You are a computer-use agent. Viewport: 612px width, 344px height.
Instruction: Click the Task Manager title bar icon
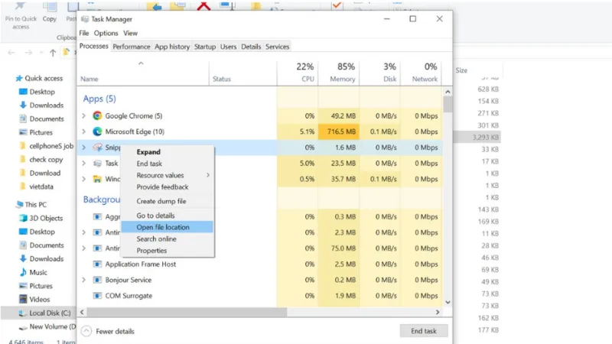[84, 19]
